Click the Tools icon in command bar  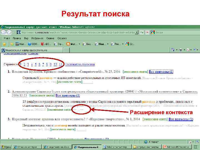tap(195, 50)
